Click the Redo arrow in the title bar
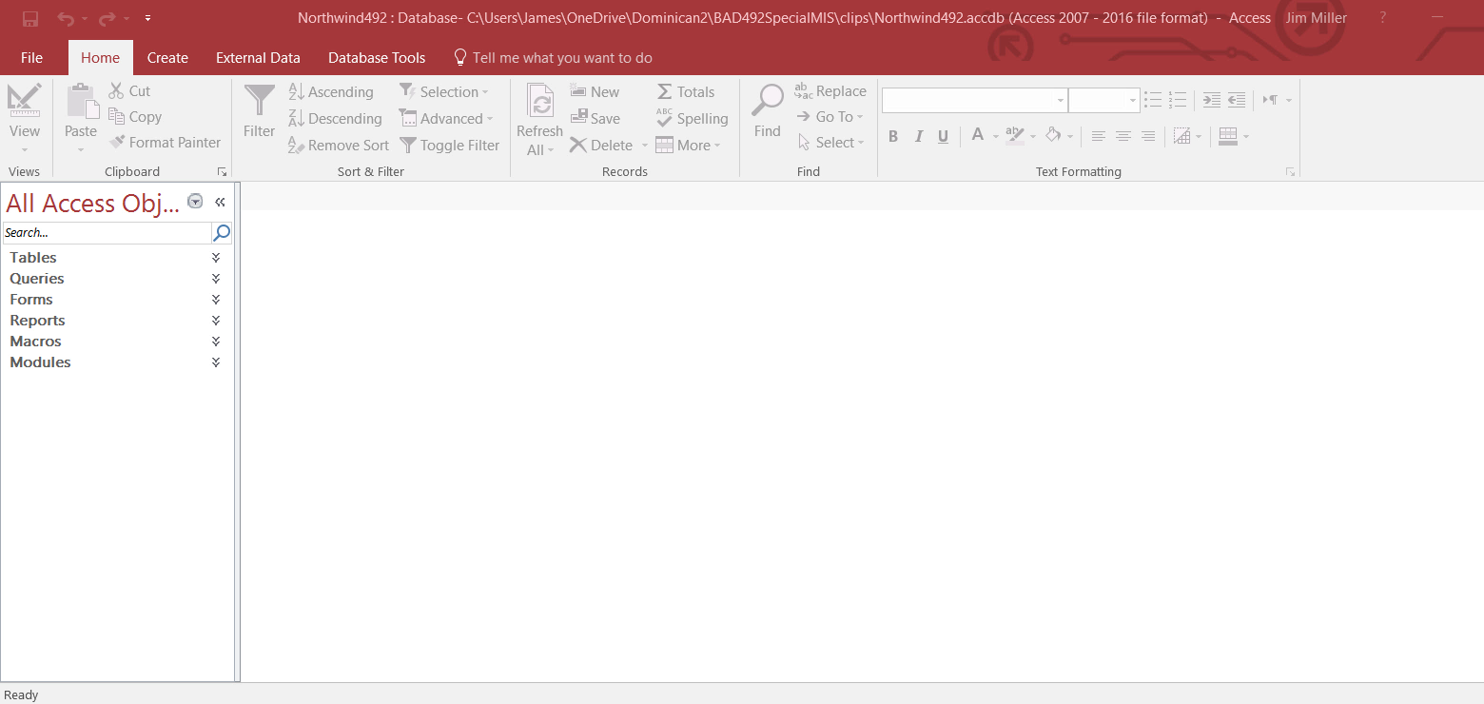 click(107, 18)
